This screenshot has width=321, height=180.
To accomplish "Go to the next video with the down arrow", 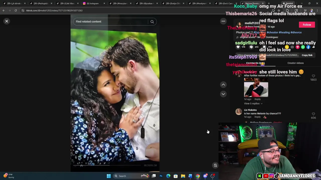I will coord(223,94).
